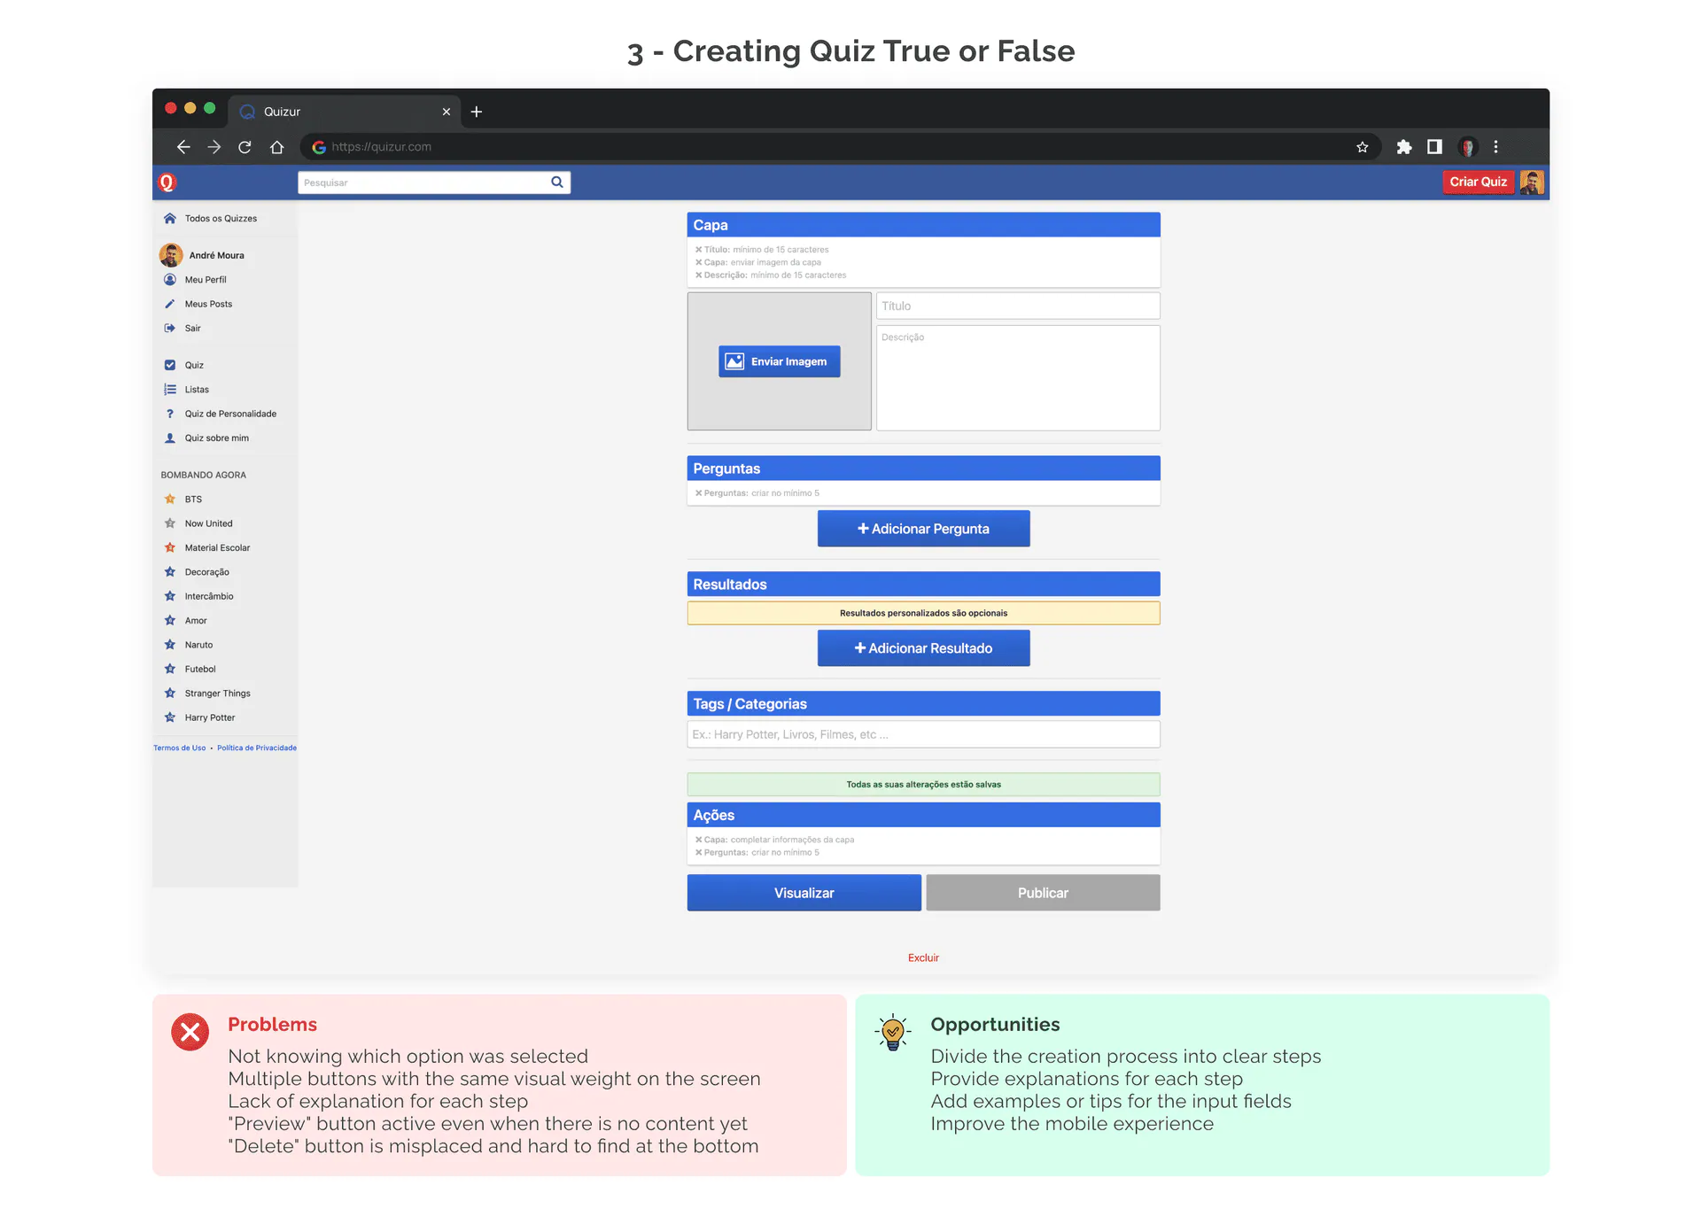Viewport: 1701px width, 1209px height.
Task: Click the Criar Quiz button
Action: coord(1479,182)
